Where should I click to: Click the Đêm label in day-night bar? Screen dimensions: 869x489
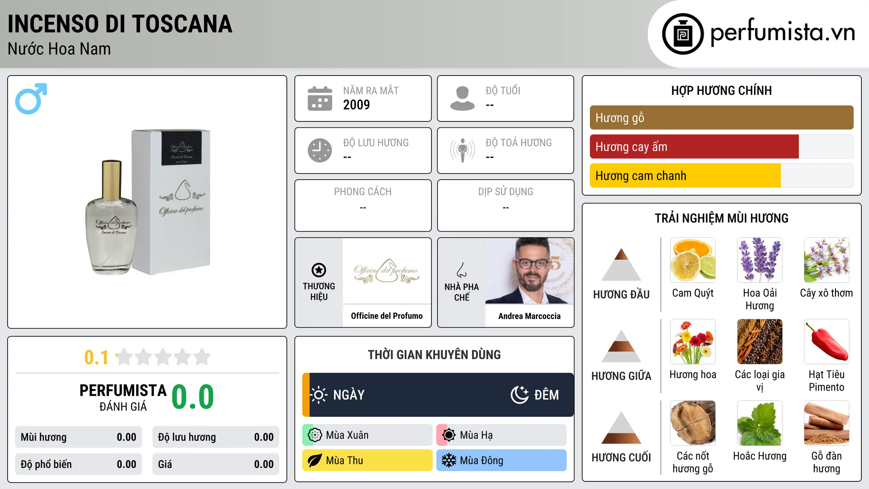(x=547, y=395)
